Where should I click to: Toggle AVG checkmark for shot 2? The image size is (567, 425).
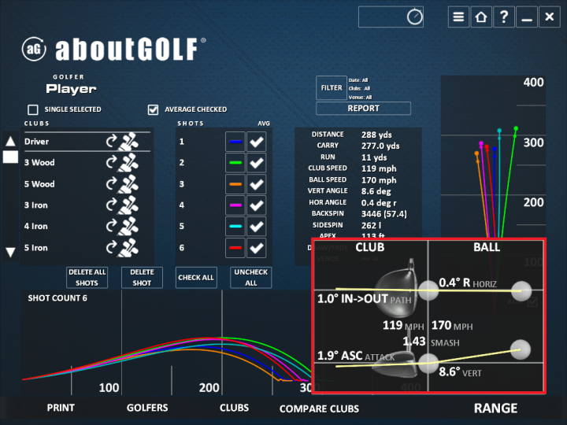257,163
